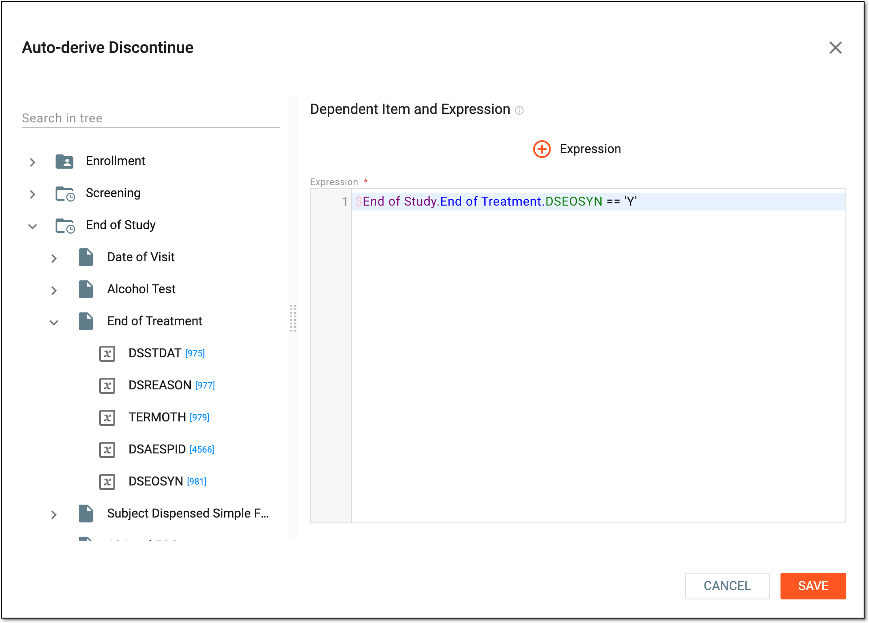Click the DSAESPID variable icon
The width and height of the screenshot is (869, 623).
coord(107,450)
